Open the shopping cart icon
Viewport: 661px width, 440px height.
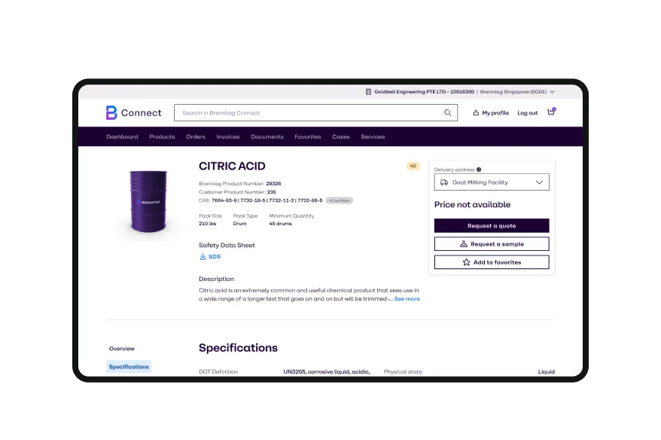(551, 112)
